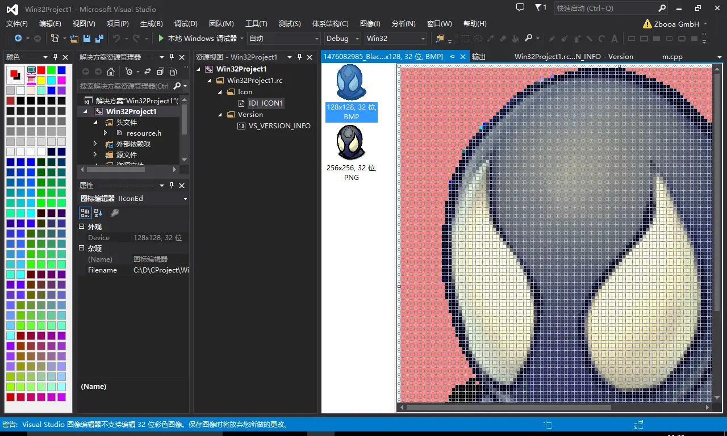Click the Undo arrow icon
Screen dimensions: 727x436
116,38
